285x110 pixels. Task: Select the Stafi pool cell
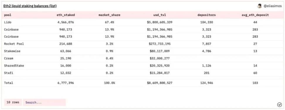click(9, 73)
